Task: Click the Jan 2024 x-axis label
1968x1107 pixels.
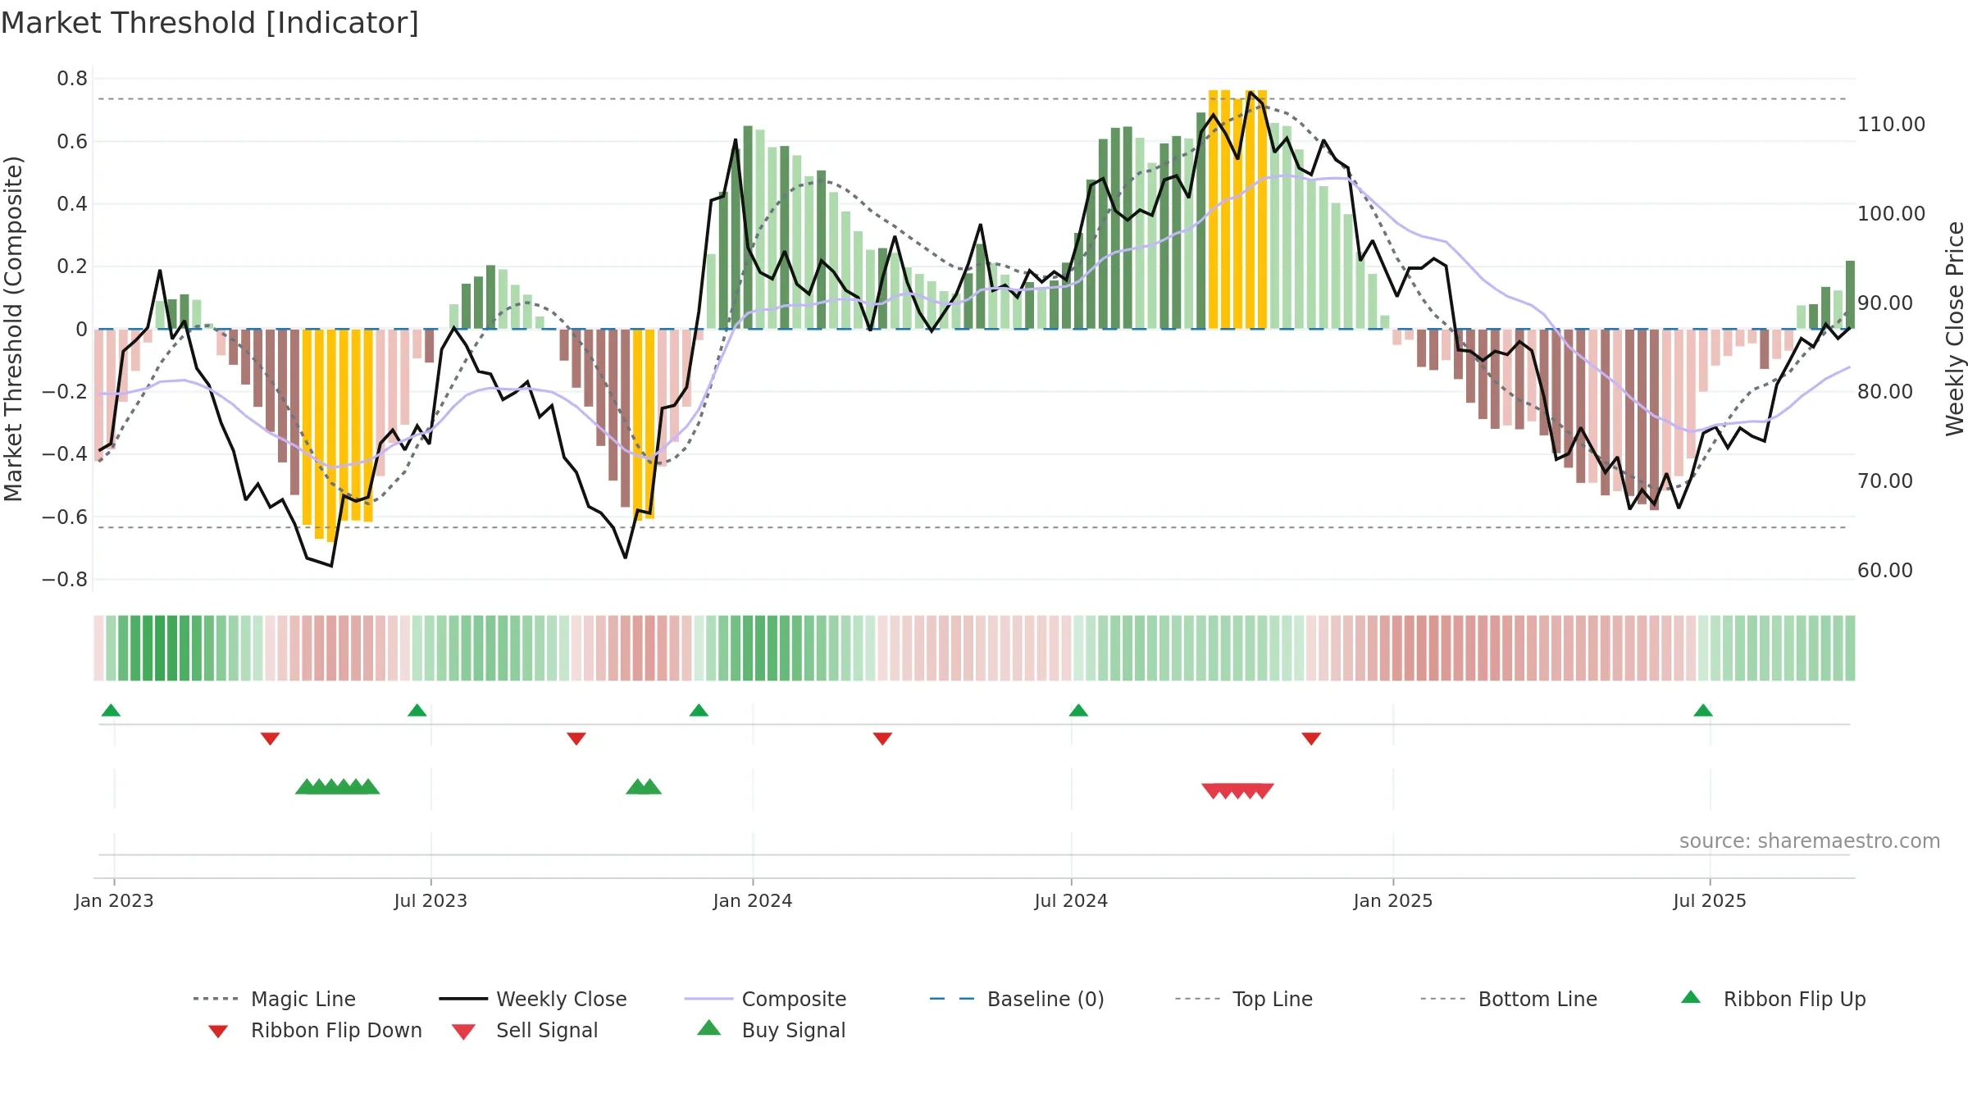Action: [753, 900]
